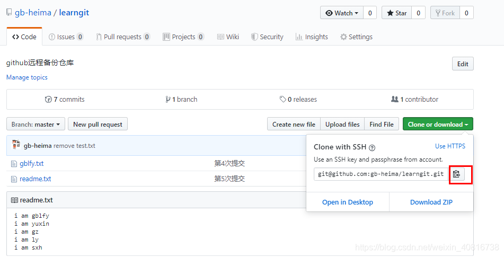Click the Fork button

[x=445, y=13]
